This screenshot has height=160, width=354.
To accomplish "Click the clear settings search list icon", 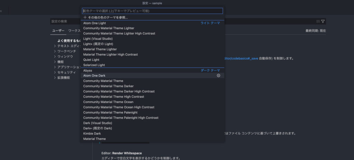I will point(318,21).
